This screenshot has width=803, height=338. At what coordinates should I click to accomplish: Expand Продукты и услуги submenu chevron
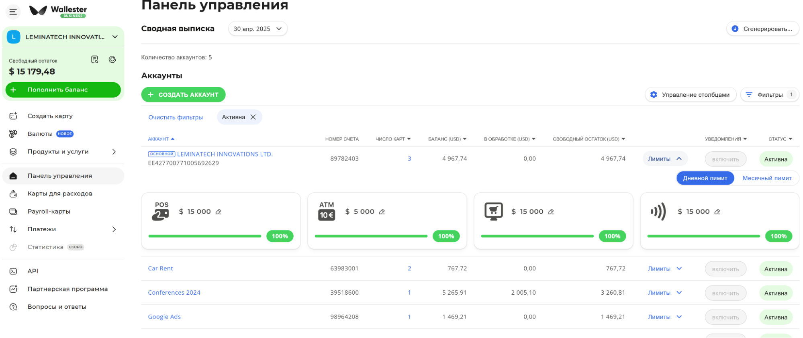(114, 152)
